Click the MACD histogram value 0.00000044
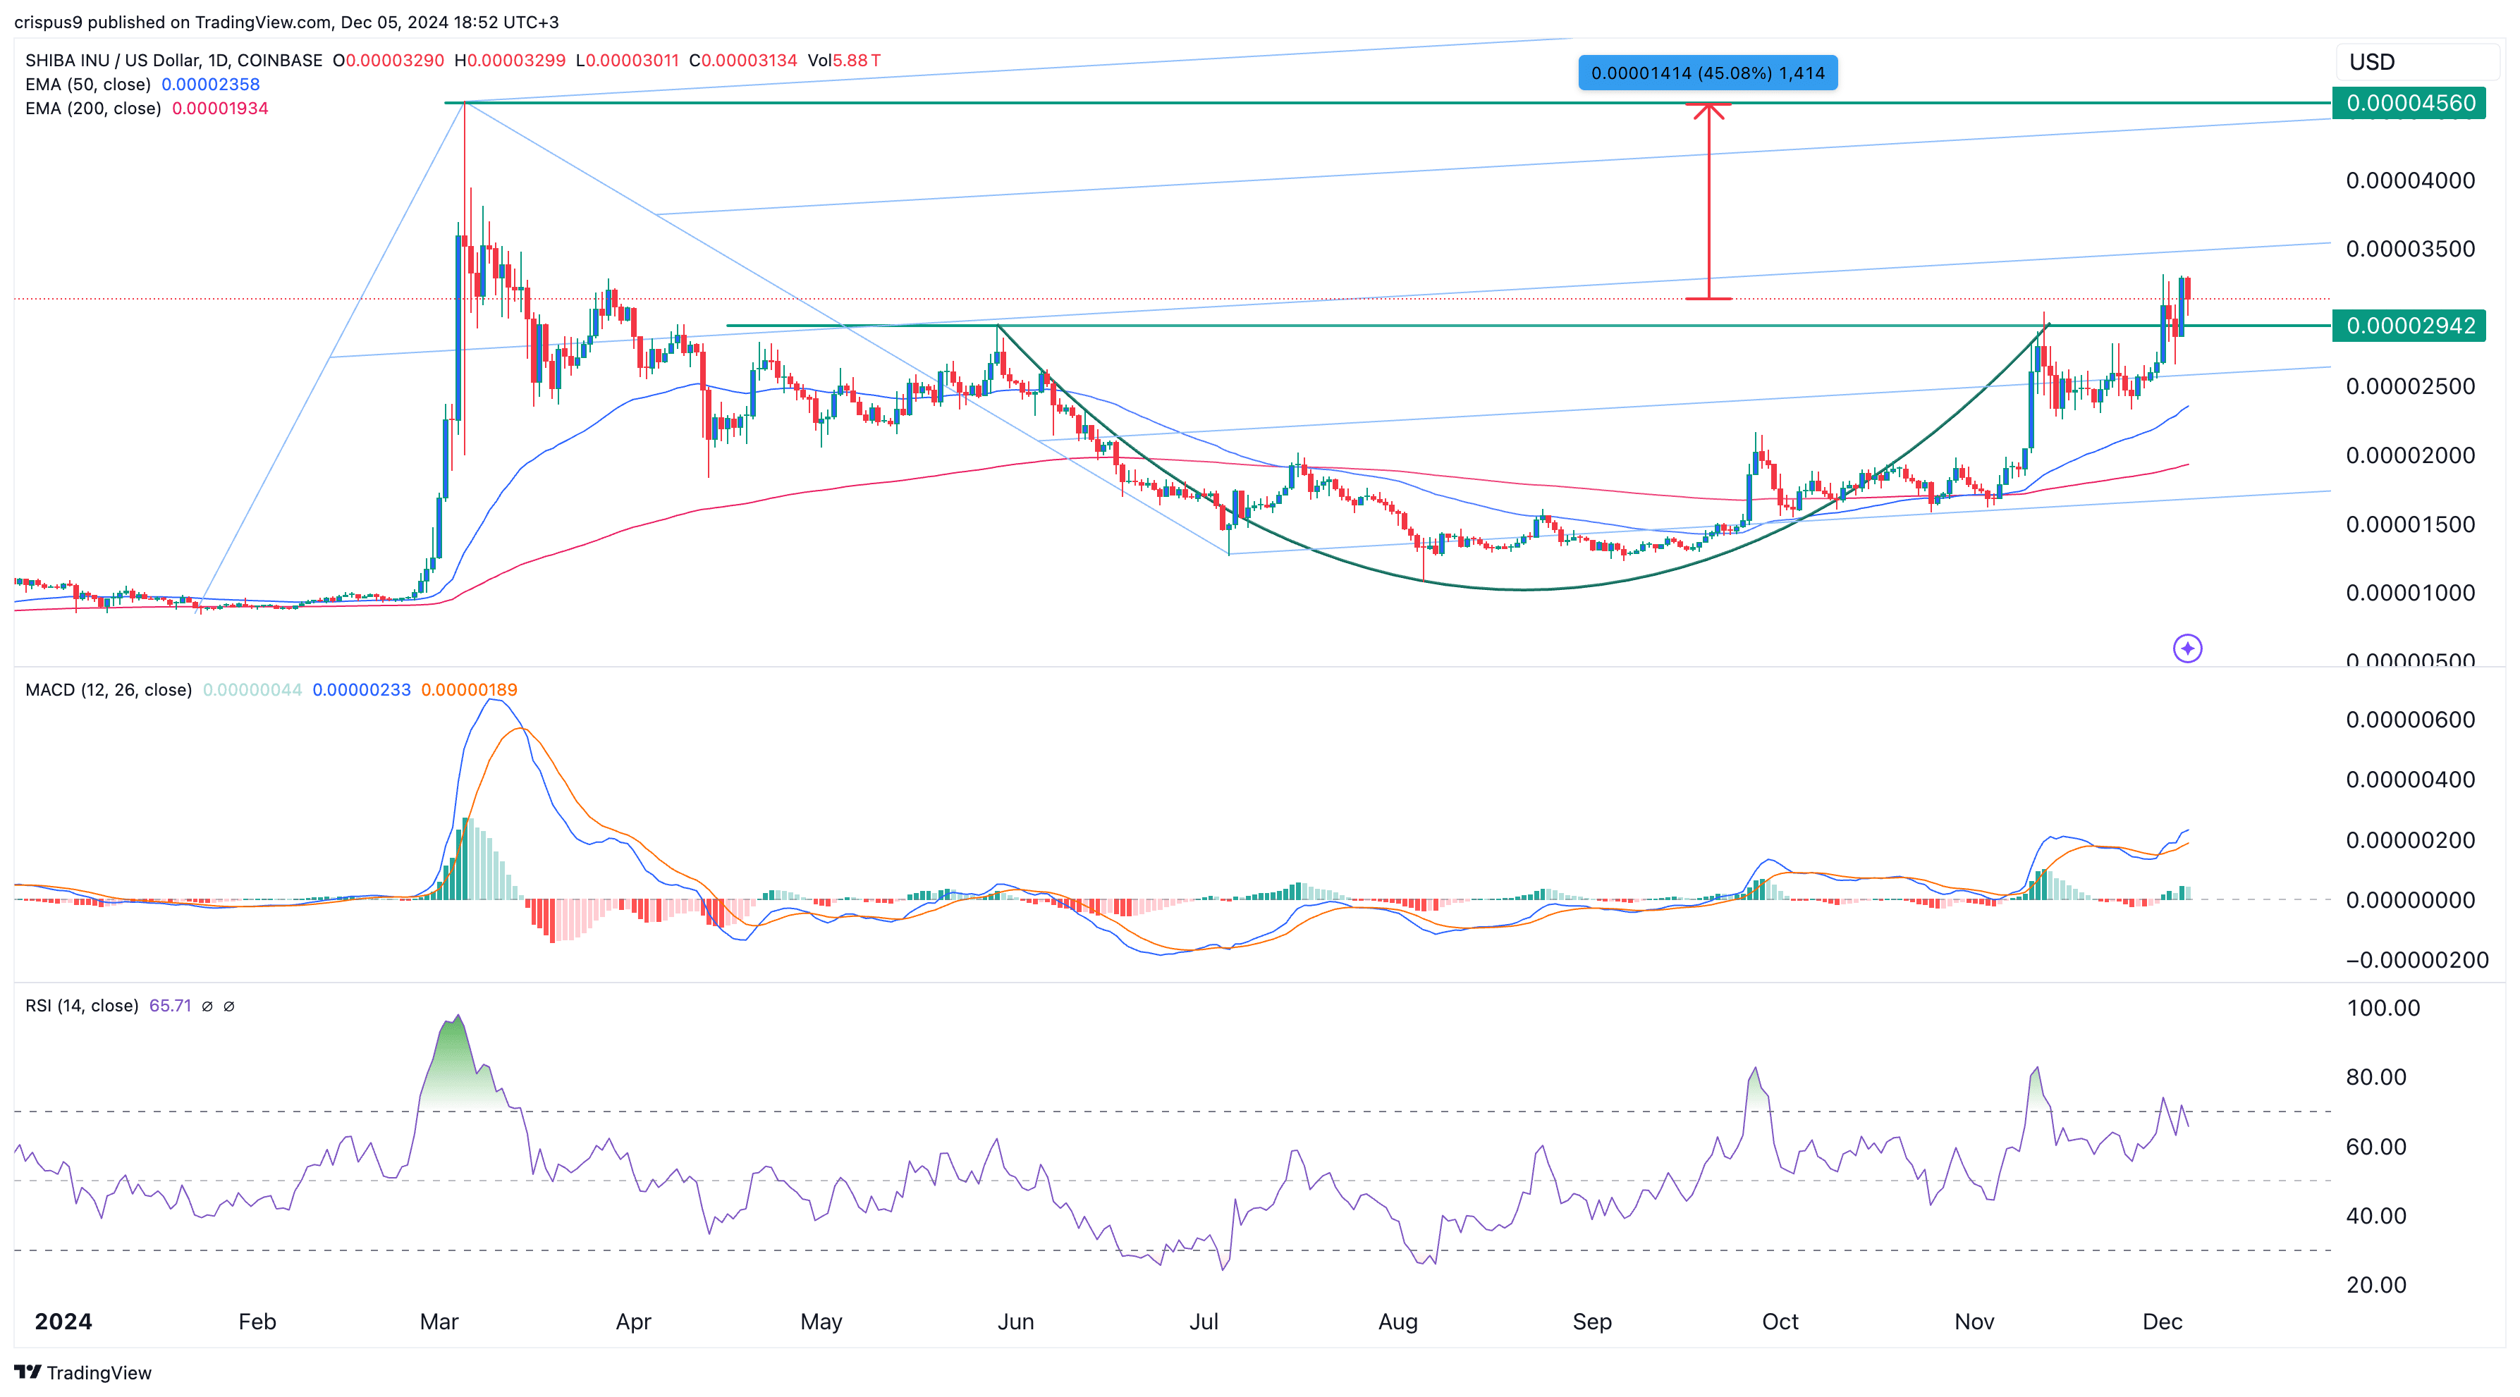 (252, 690)
